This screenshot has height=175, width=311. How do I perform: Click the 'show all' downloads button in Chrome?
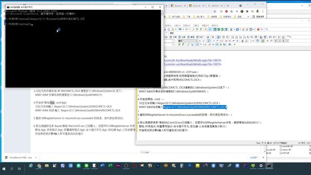[x=254, y=157]
